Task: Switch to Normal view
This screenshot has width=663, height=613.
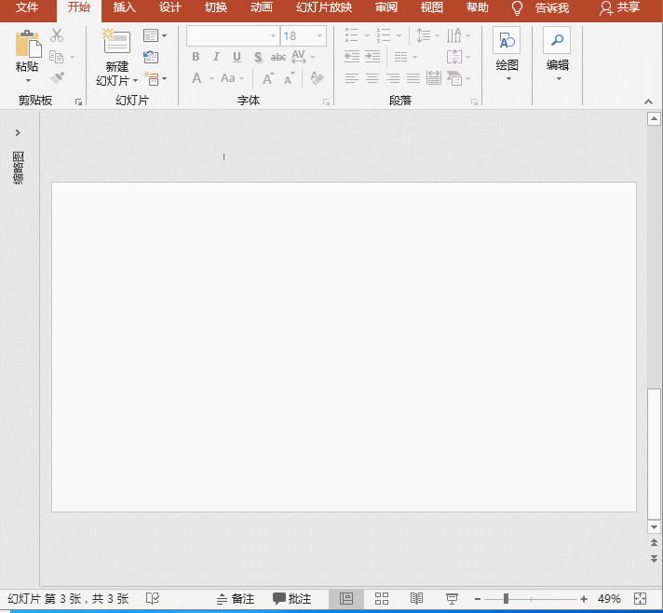Action: coord(346,598)
